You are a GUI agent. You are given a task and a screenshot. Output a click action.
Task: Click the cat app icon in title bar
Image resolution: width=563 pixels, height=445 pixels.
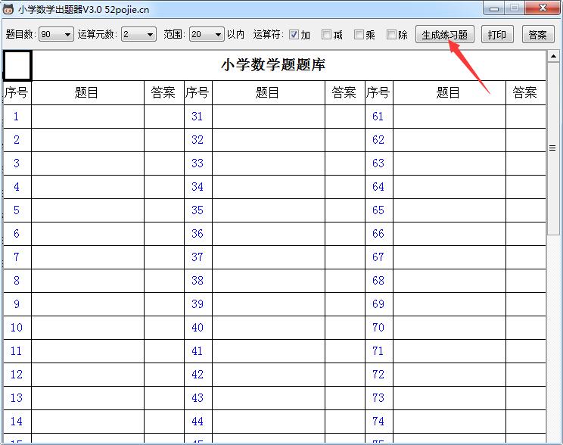point(8,9)
